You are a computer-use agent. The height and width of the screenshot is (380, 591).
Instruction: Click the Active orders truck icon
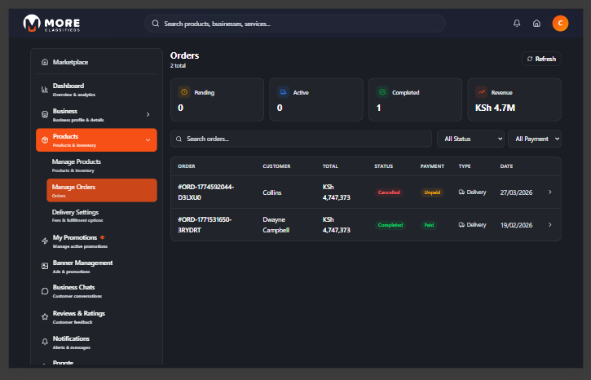click(283, 92)
